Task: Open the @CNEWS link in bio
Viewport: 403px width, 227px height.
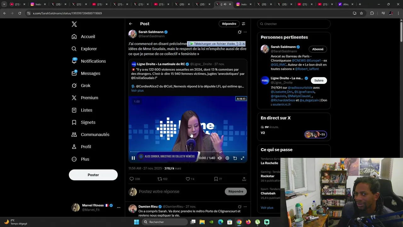Action: (298, 61)
